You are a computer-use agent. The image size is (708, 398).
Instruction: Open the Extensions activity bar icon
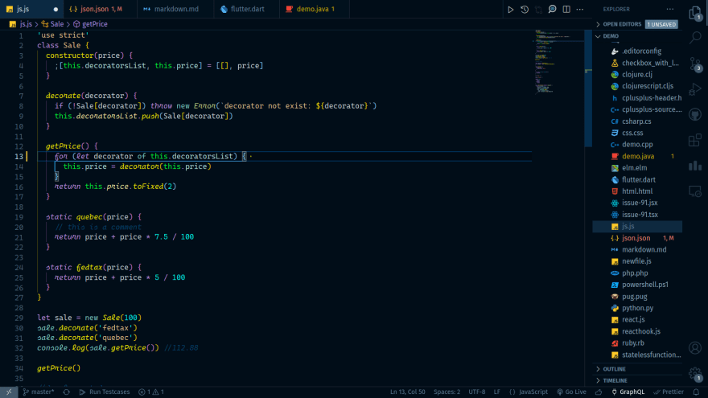695,141
